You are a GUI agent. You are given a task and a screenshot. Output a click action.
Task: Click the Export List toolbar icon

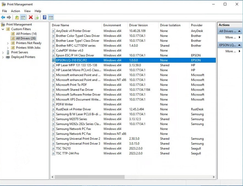point(37,17)
